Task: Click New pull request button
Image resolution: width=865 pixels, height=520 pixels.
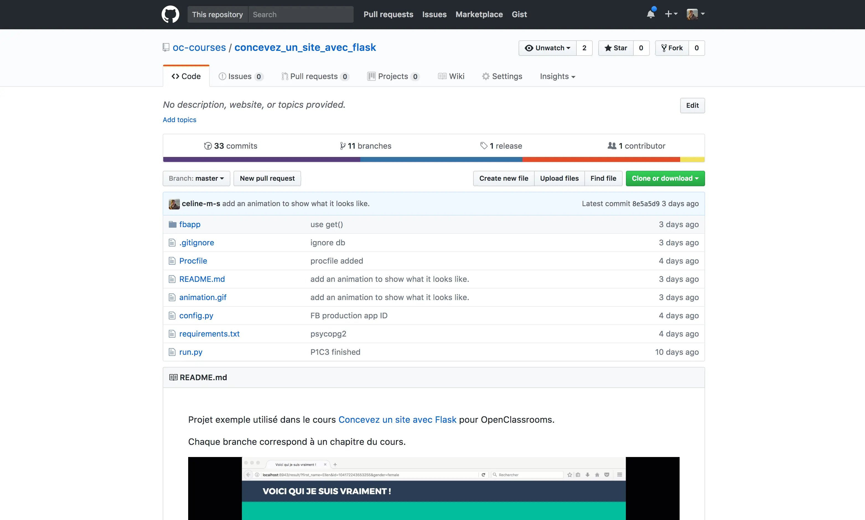Action: coord(267,178)
